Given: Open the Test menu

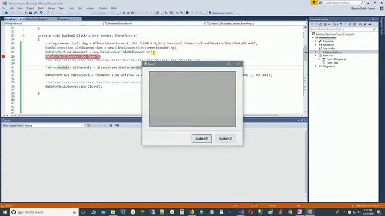Looking at the screenshot, I should [x=80, y=8].
